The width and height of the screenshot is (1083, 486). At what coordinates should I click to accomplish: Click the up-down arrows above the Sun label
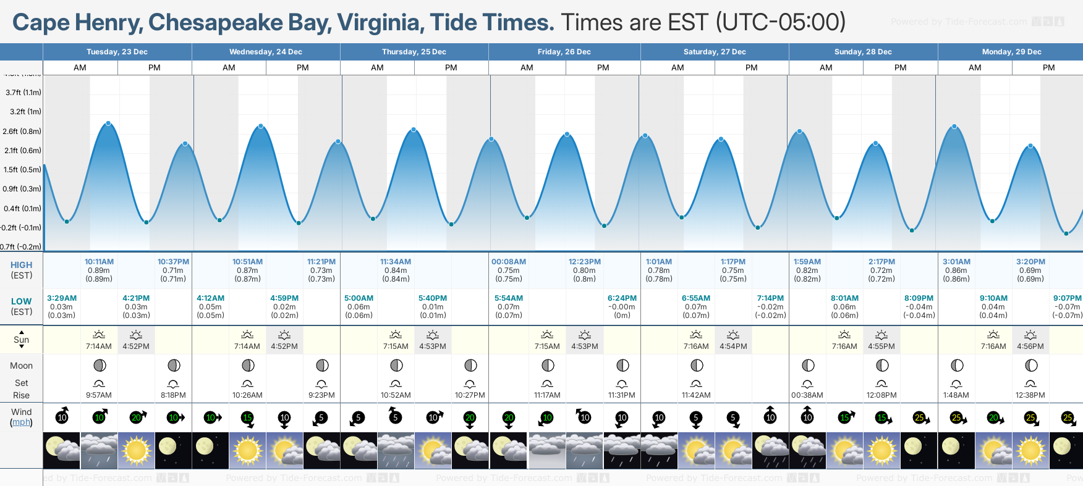pyautogui.click(x=22, y=331)
